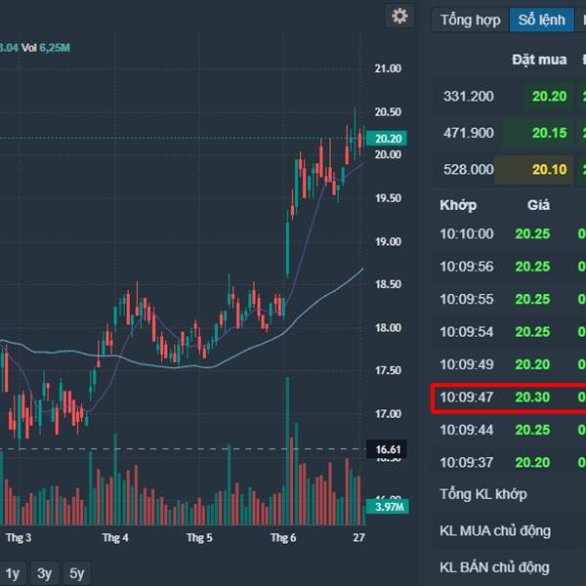Click bid price 20.15 in Đặt mua
586x586 pixels.
pyautogui.click(x=549, y=133)
